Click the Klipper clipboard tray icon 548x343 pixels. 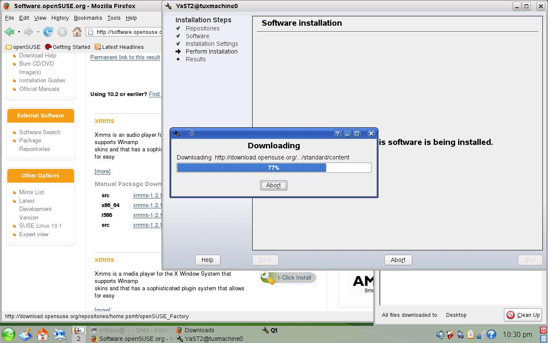click(x=471, y=334)
